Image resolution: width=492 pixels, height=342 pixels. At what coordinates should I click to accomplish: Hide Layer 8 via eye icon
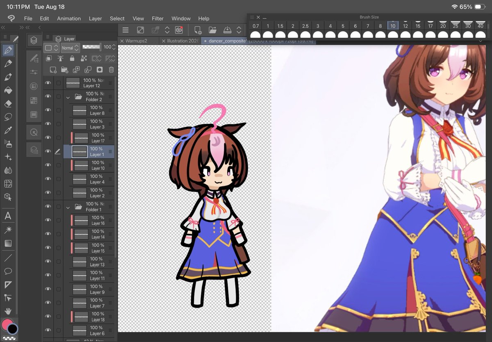[x=48, y=110]
